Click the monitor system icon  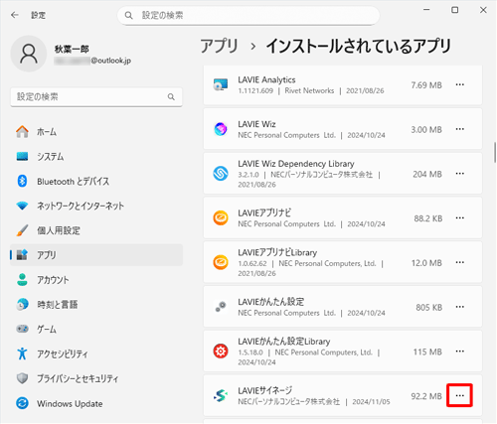coord(22,156)
